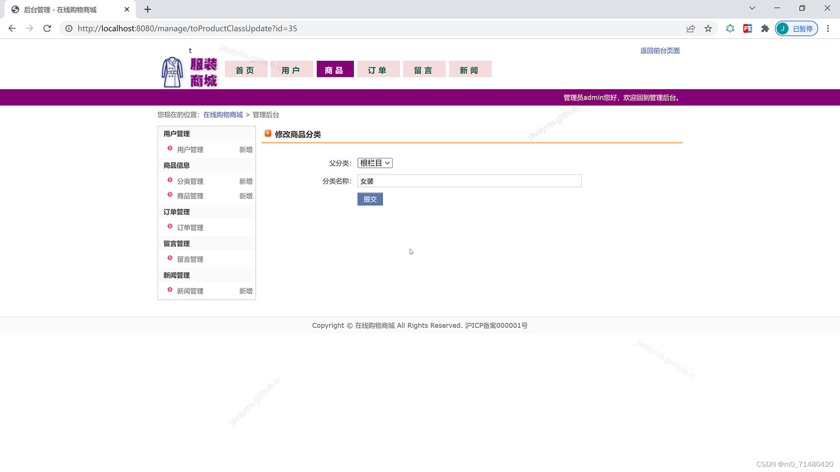Submit the form with 提交 button
The height and width of the screenshot is (472, 840).
[x=370, y=199]
